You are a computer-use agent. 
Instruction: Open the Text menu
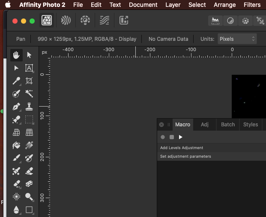coord(115,5)
